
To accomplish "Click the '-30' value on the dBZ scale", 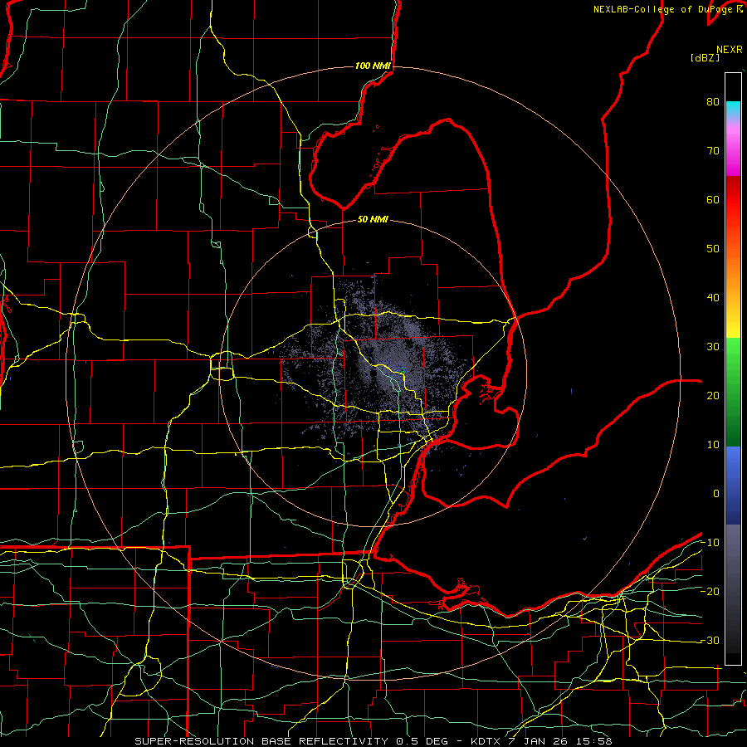I will click(710, 641).
